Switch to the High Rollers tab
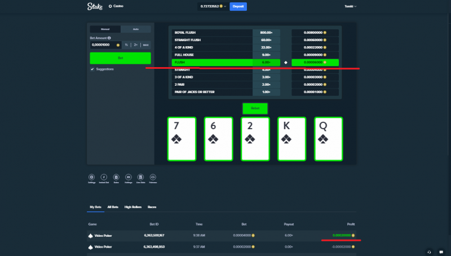The width and height of the screenshot is (451, 256). pyautogui.click(x=133, y=207)
